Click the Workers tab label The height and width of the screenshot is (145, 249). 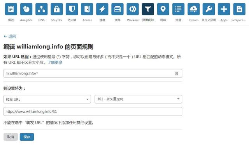(133, 20)
